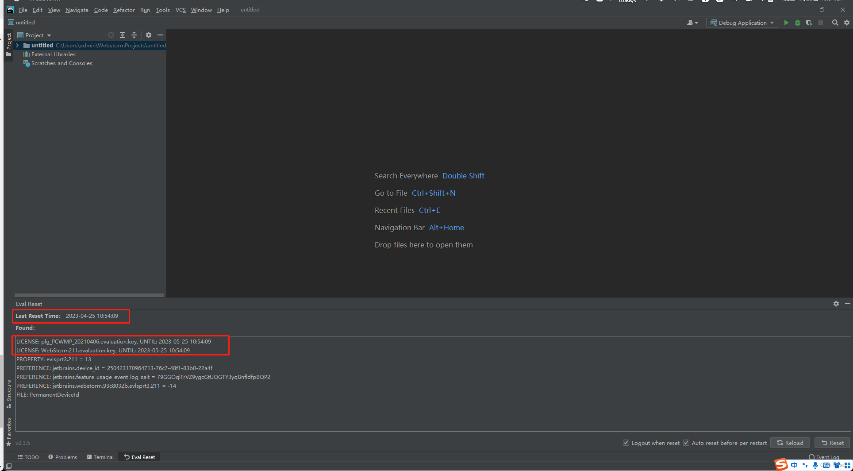Click FILE: PermanentDeviceId line
This screenshot has height=471, width=853.
(x=48, y=394)
